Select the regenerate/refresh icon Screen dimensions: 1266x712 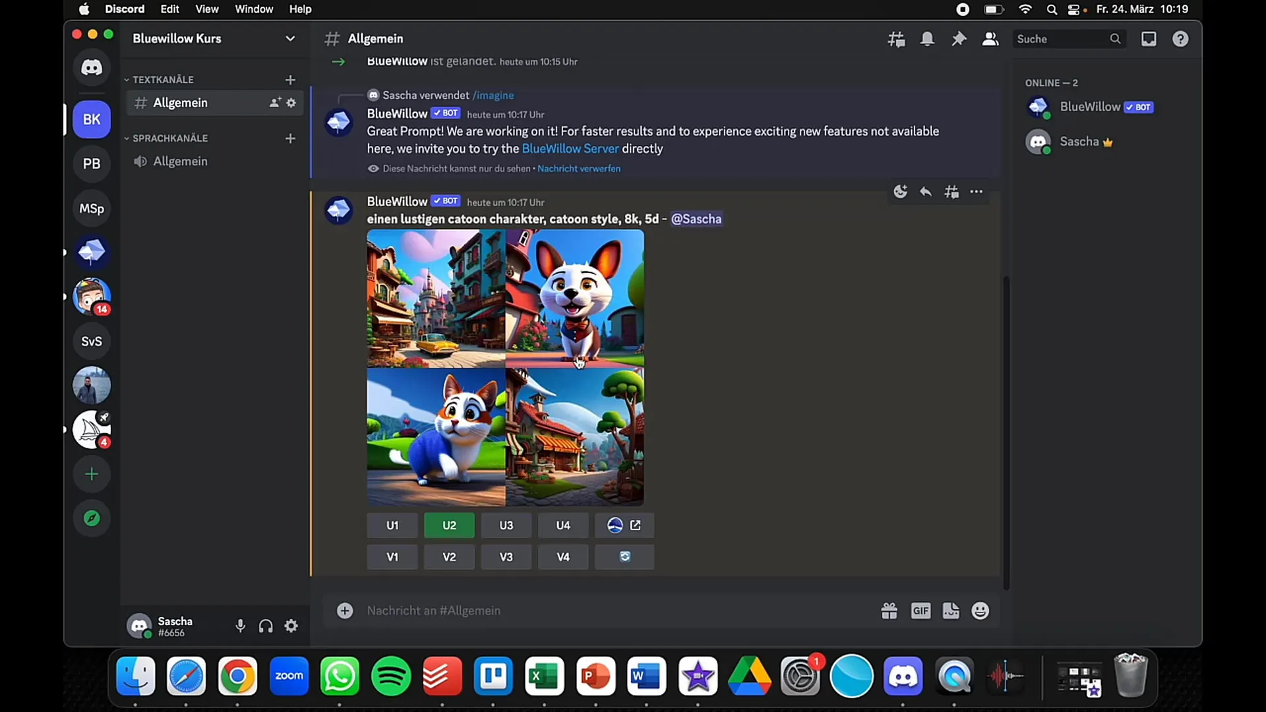(624, 556)
